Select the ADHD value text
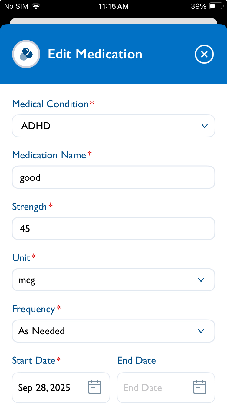This screenshot has width=227, height=404. (36, 126)
